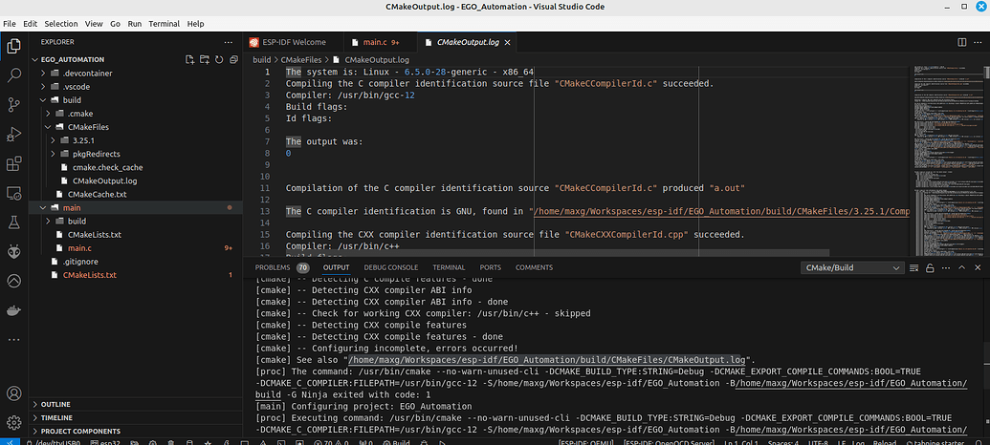Open the Run and Debug view
The height and width of the screenshot is (445, 990).
click(x=14, y=134)
